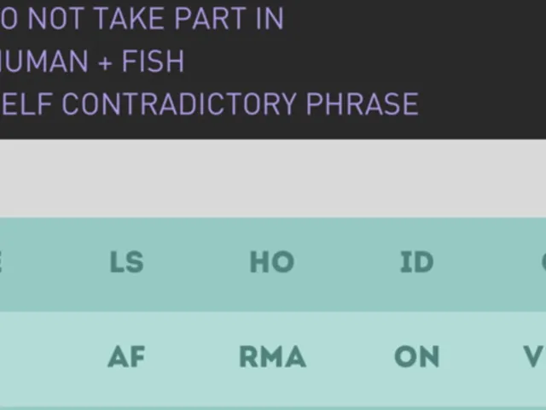
Task: Select the 'HUMAN + FISH' clue line
Action: (x=92, y=61)
